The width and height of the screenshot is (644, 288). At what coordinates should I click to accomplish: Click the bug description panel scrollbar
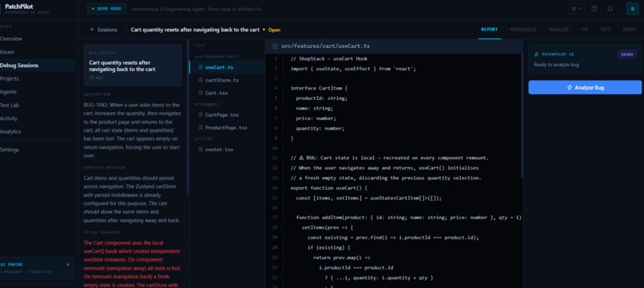tap(188, 118)
